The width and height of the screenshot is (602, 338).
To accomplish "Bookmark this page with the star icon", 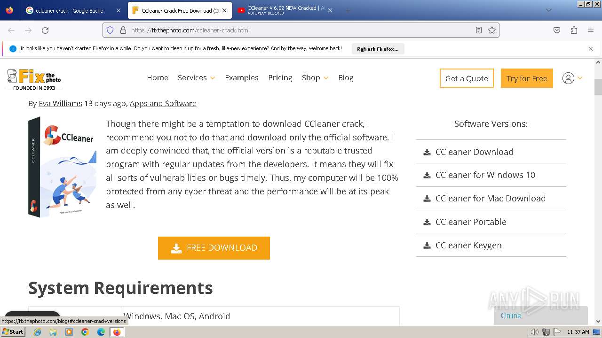I will tap(492, 30).
